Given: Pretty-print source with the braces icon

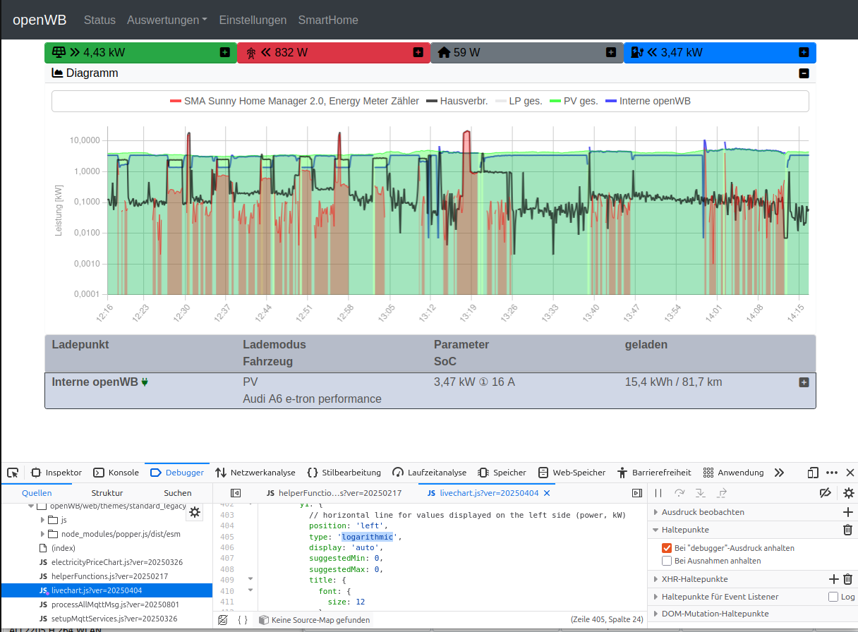Looking at the screenshot, I should pos(243,619).
